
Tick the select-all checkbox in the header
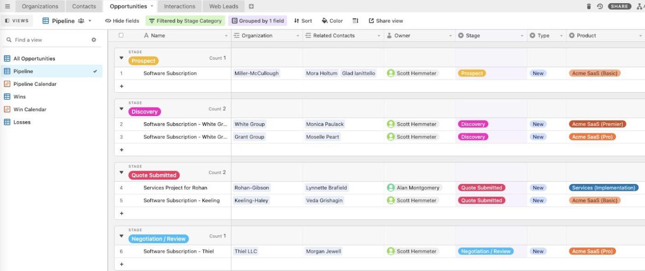tap(121, 35)
